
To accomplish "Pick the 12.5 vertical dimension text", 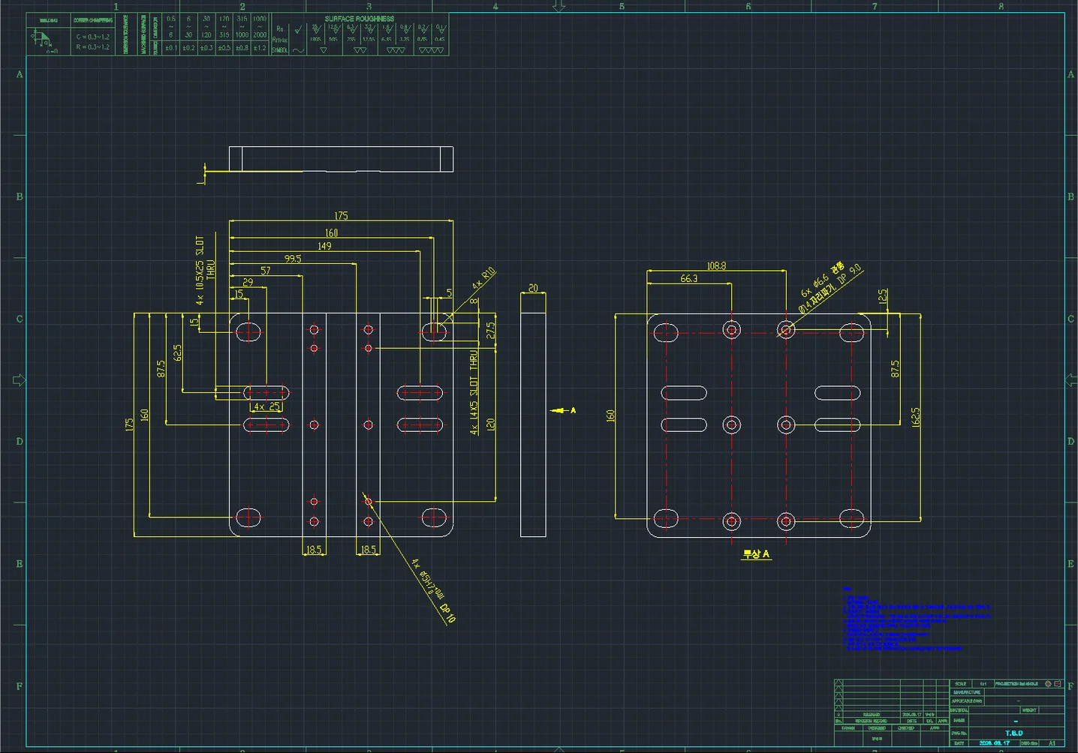I will click(x=883, y=296).
